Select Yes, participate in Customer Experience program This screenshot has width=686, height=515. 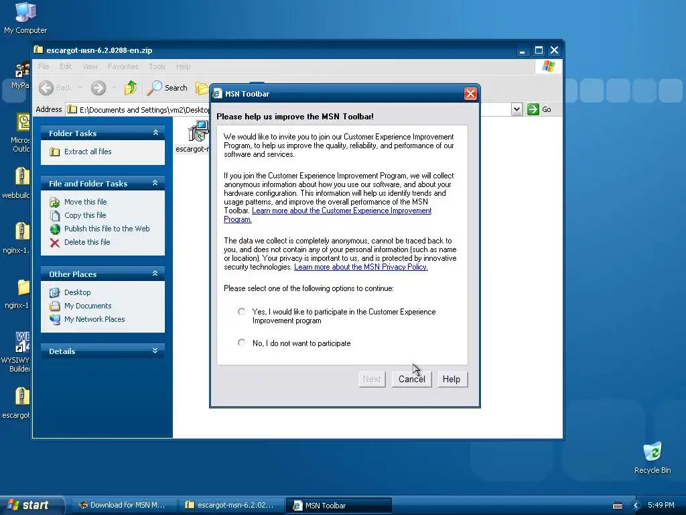point(241,312)
